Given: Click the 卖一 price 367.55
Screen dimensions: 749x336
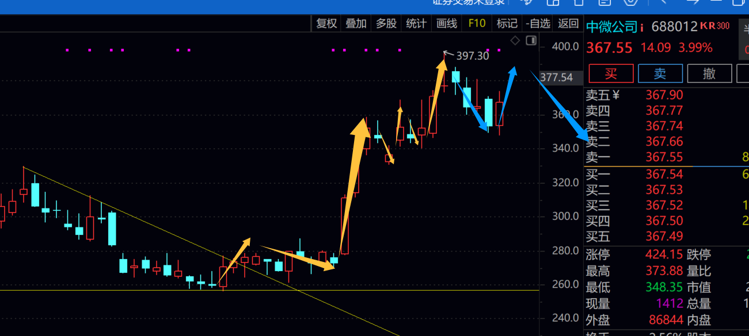Looking at the screenshot, I should point(664,157).
